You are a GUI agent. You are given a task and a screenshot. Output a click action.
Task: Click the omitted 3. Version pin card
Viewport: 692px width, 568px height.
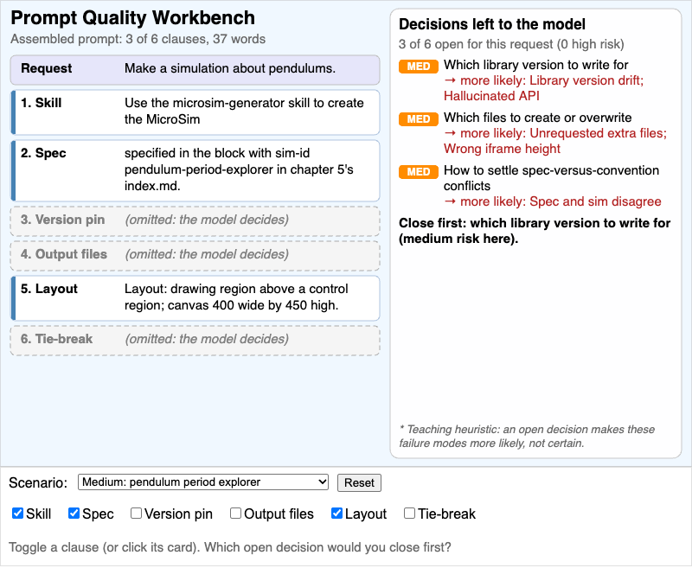(x=195, y=220)
